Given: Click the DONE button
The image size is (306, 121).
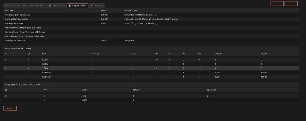Looking at the screenshot, I should (x=10, y=109).
